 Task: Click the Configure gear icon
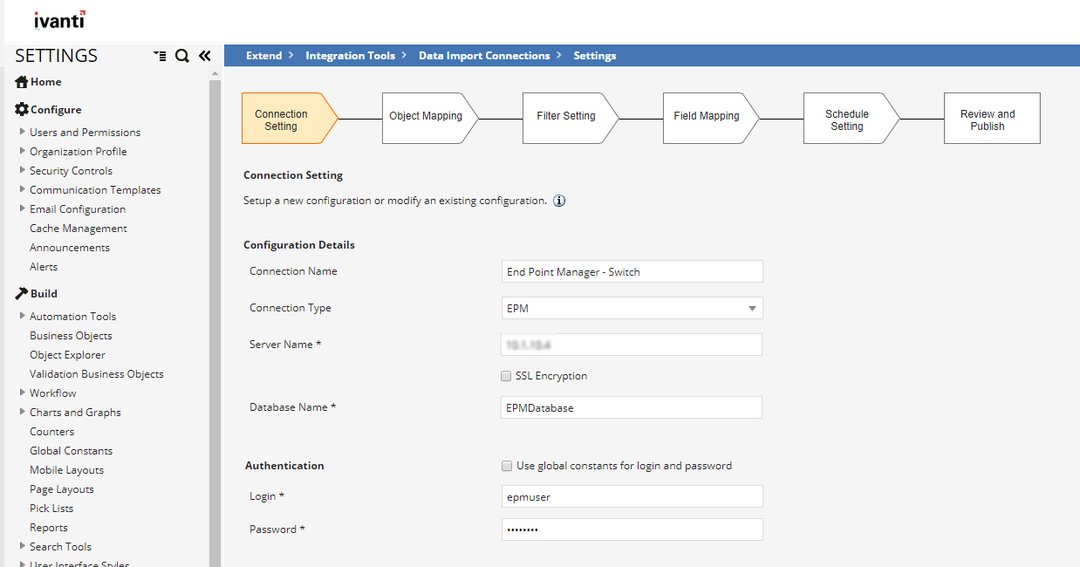tap(22, 110)
